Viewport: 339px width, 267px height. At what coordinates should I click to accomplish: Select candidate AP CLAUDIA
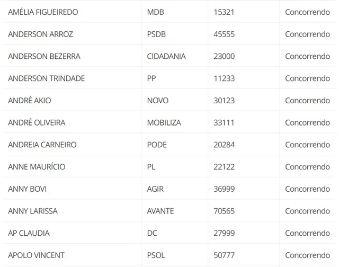[x=29, y=233]
